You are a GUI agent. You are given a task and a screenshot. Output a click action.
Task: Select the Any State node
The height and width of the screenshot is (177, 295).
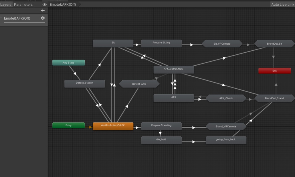(x=69, y=62)
